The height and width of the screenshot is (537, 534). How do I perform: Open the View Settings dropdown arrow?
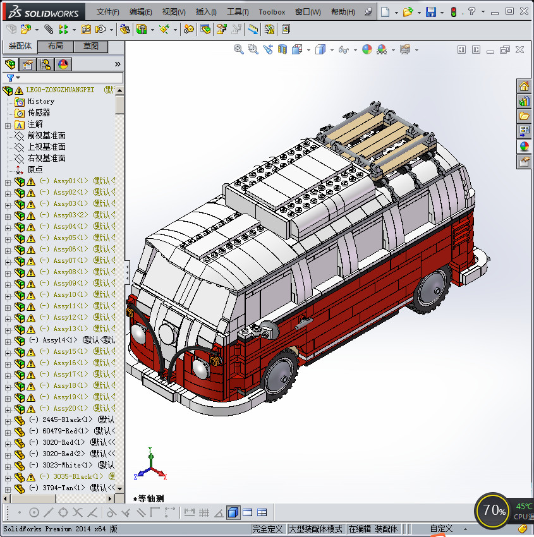[416, 51]
